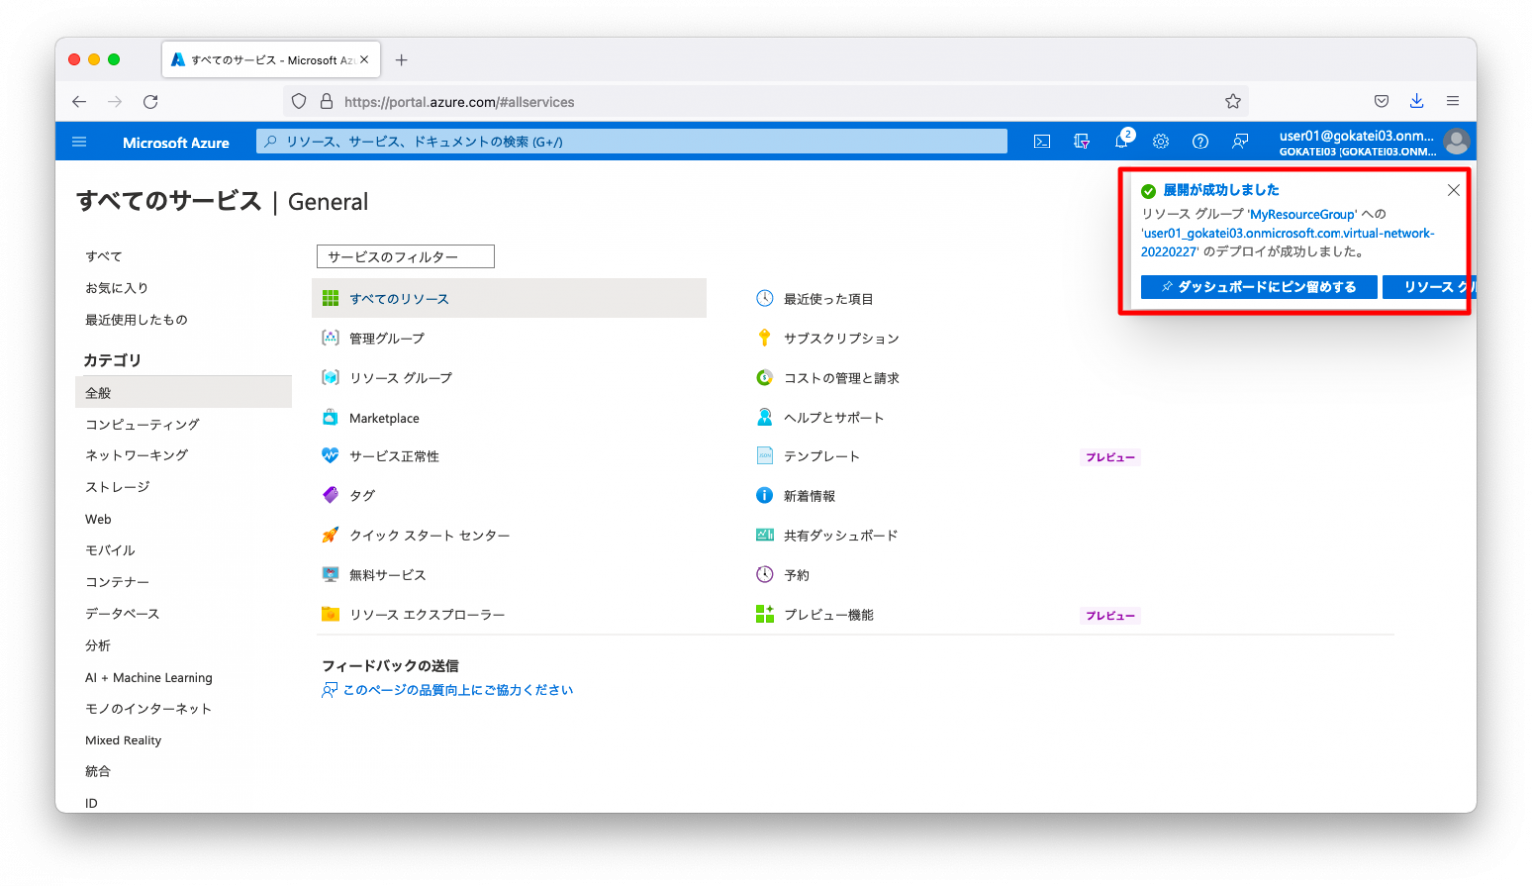Click the すべてのリソース grid icon
The image size is (1532, 886).
point(330,298)
